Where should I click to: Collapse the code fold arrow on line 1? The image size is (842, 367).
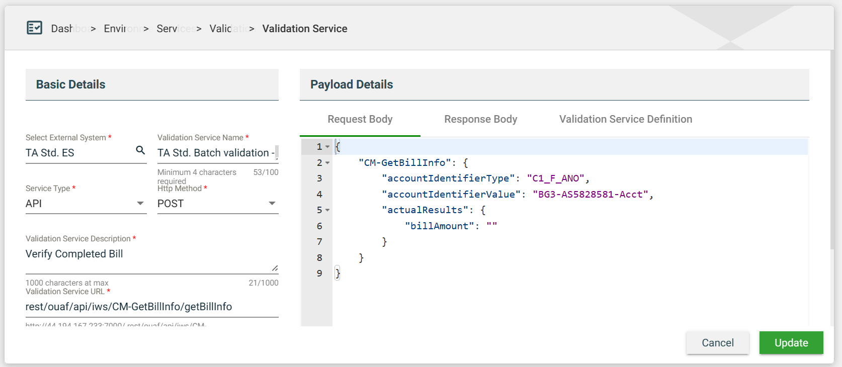click(327, 147)
